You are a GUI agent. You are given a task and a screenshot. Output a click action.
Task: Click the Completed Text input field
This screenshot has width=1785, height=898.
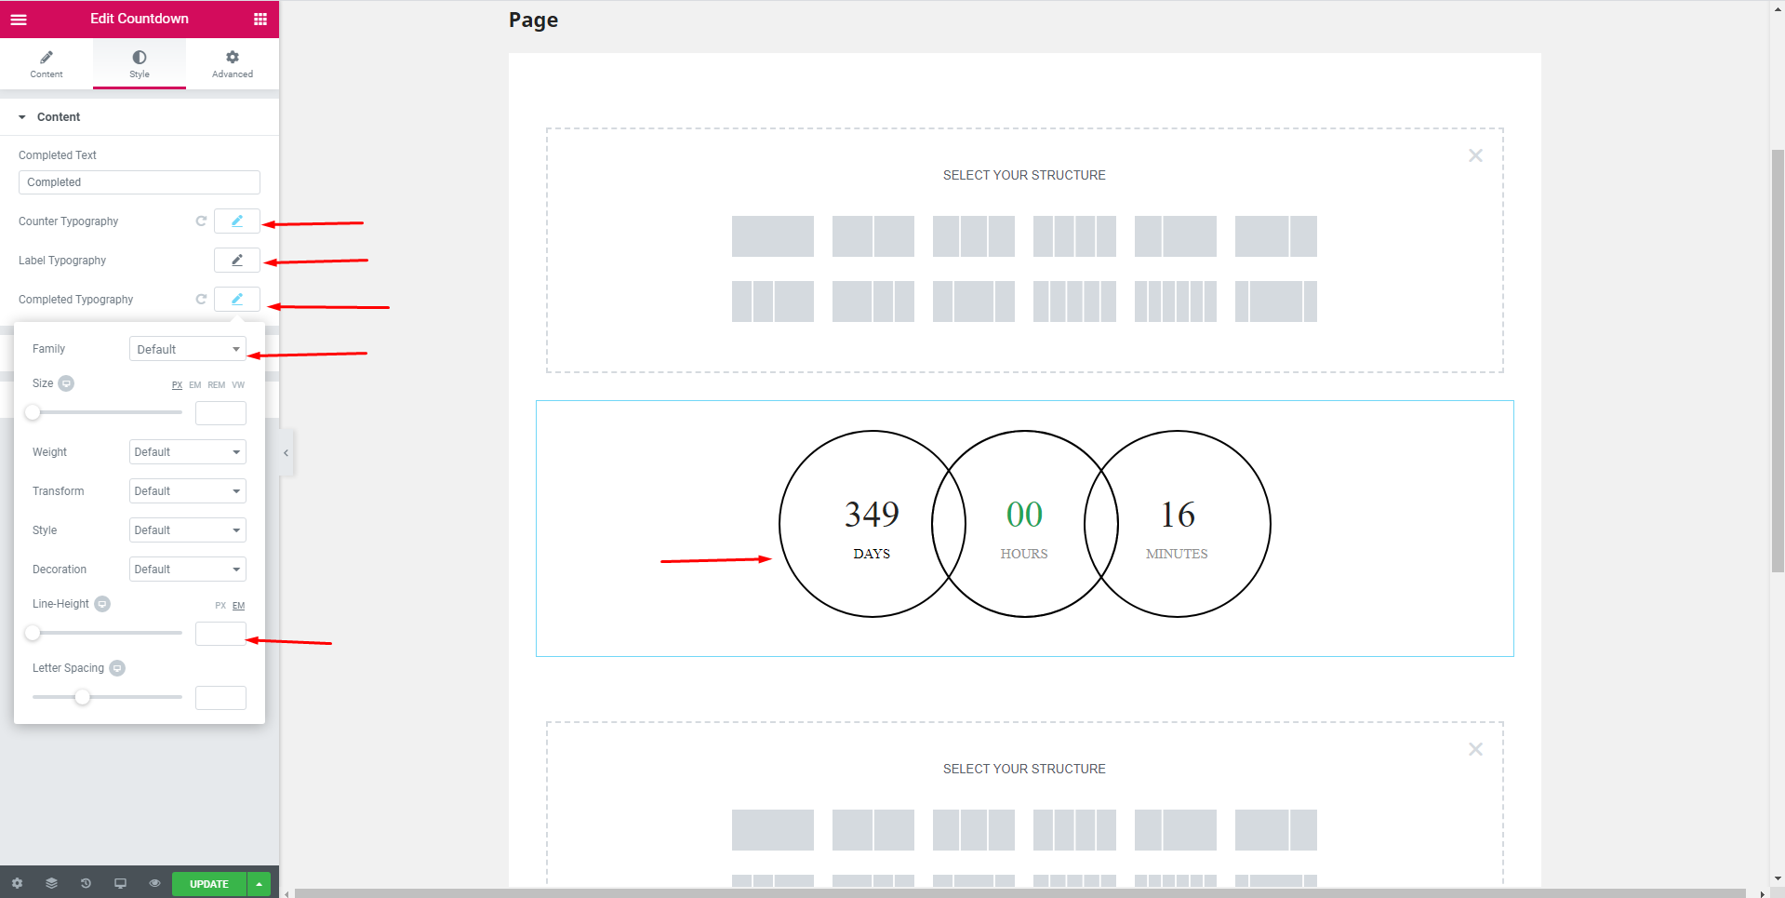140,182
